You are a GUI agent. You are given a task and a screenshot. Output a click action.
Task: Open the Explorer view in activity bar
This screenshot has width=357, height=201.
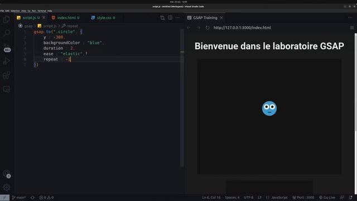[6, 20]
